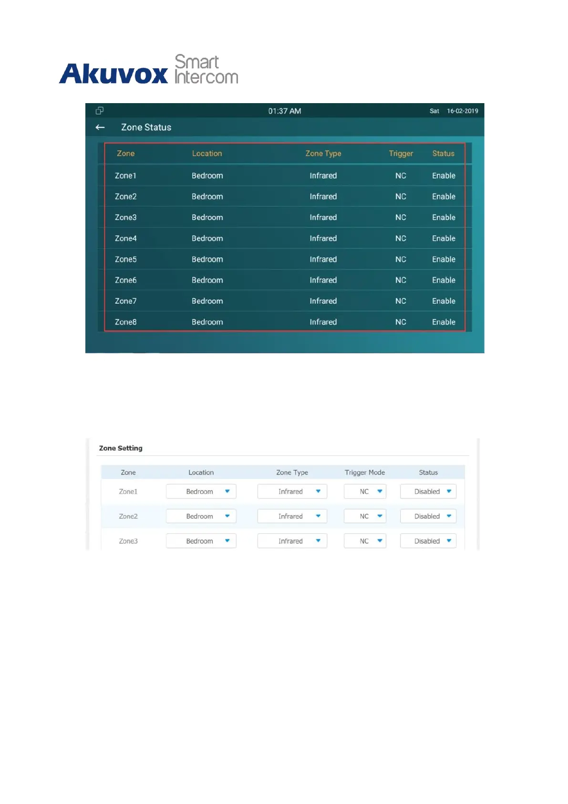Click Enable status of Zone1
The width and height of the screenshot is (568, 804).
point(444,176)
